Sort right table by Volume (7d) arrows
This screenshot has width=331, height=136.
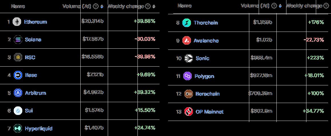coord(280,6)
